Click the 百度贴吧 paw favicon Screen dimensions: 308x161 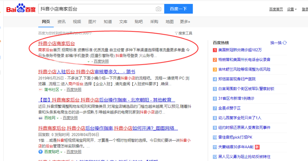pyautogui.click(x=40, y=152)
